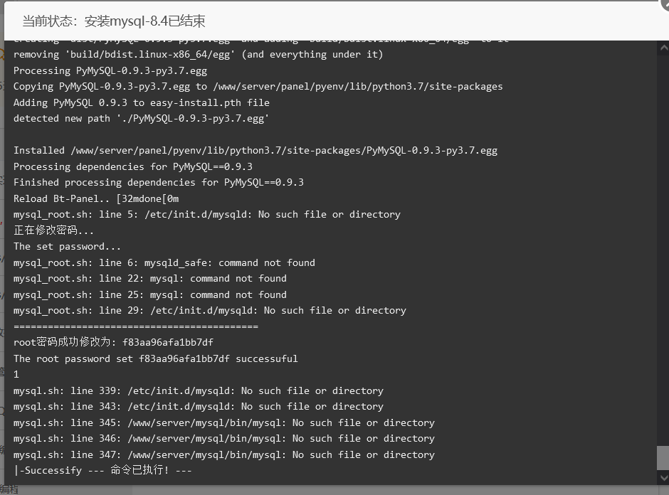Click the log scrollbar thumb
This screenshot has width=669, height=495.
pyautogui.click(x=663, y=458)
